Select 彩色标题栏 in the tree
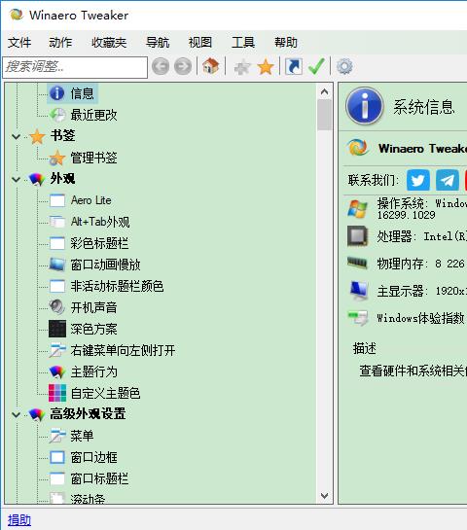The width and height of the screenshot is (467, 530). click(99, 243)
